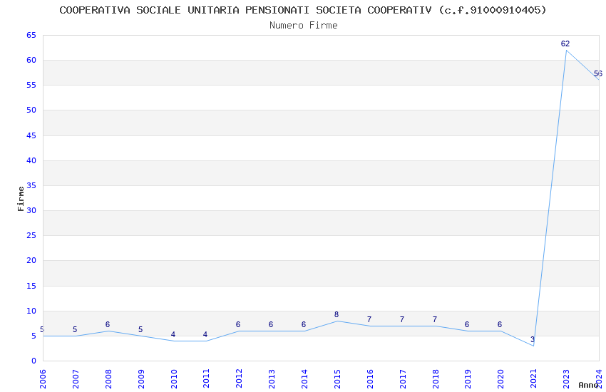Click the 30 tick on the y-axis

tap(31, 210)
